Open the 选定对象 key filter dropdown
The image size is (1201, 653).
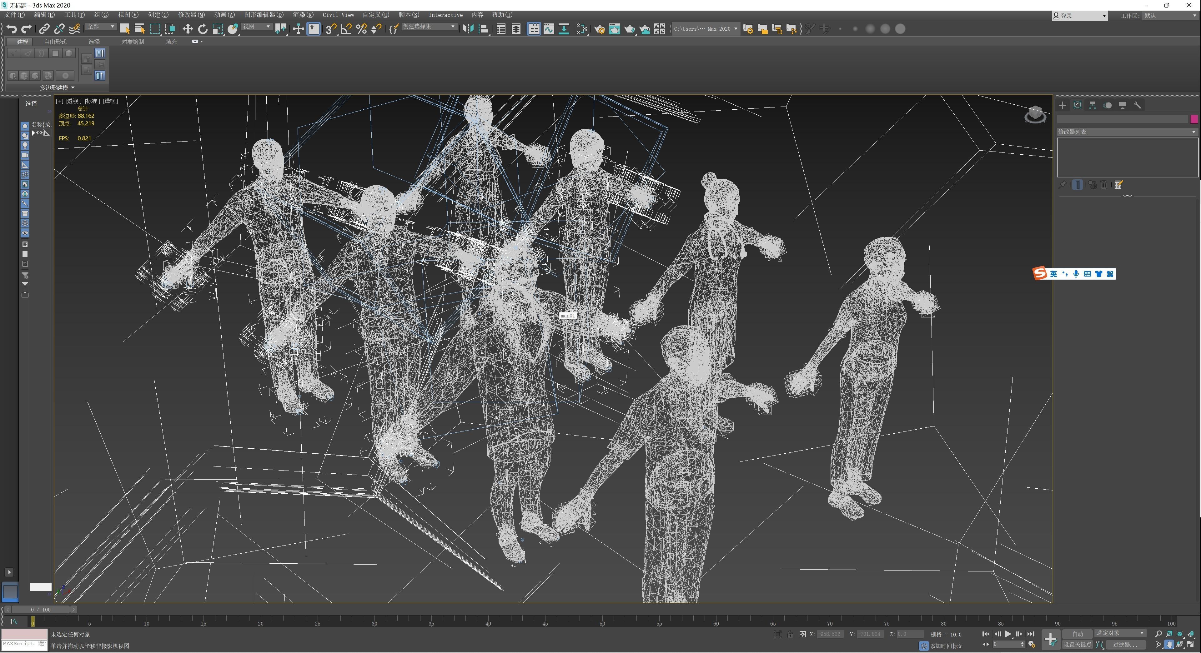[x=1120, y=633]
